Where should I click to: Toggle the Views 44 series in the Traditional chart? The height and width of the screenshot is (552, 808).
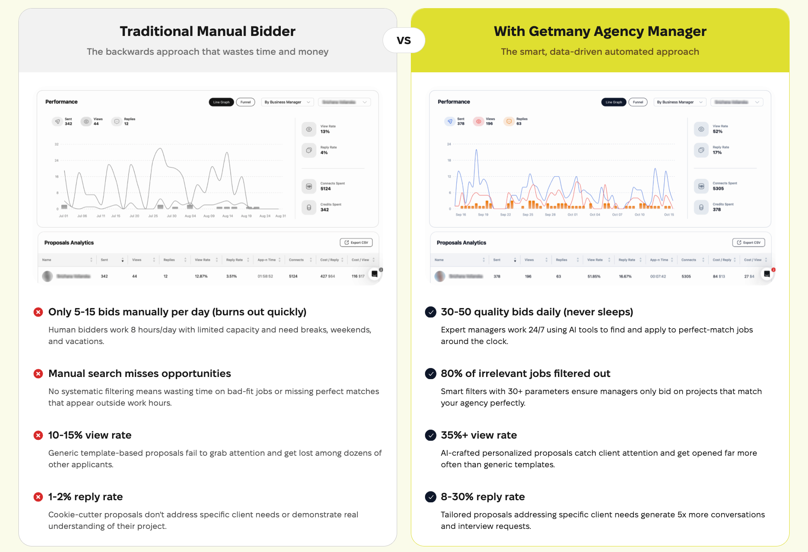click(86, 122)
